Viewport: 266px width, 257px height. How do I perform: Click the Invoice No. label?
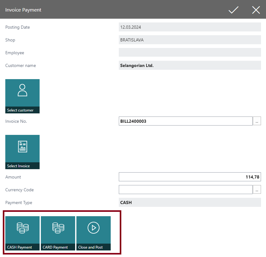click(16, 121)
